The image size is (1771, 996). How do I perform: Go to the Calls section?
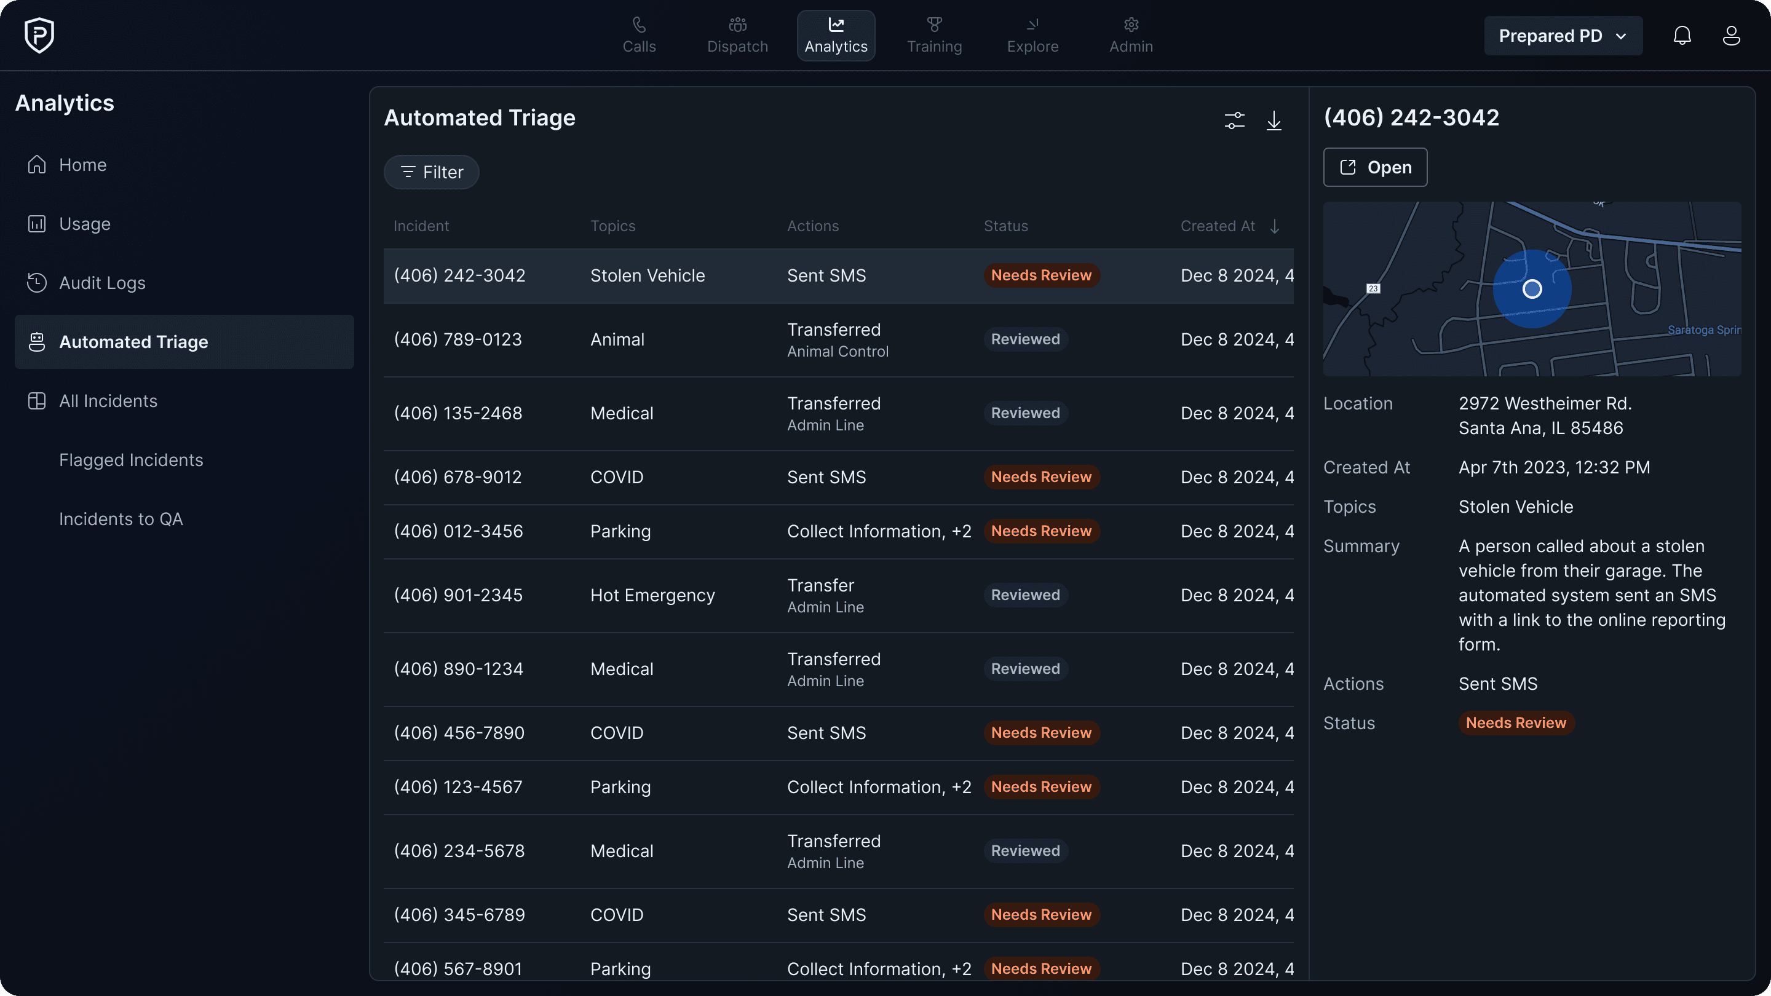(639, 36)
